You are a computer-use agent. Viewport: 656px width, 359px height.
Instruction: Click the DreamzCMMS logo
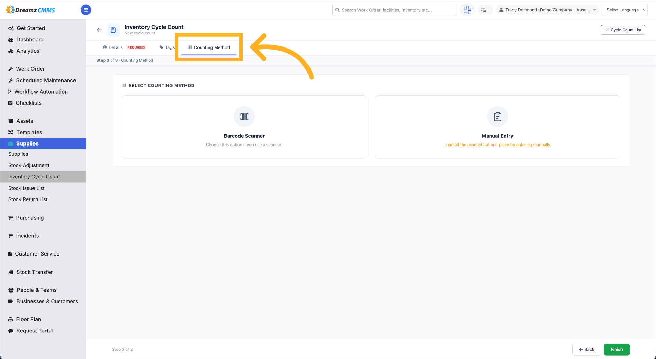[x=30, y=10]
